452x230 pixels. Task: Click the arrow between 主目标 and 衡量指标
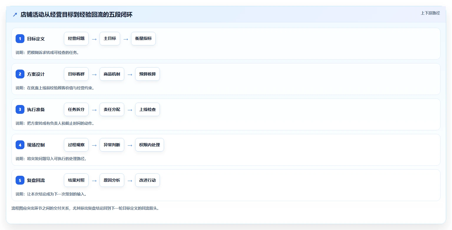[126, 39]
